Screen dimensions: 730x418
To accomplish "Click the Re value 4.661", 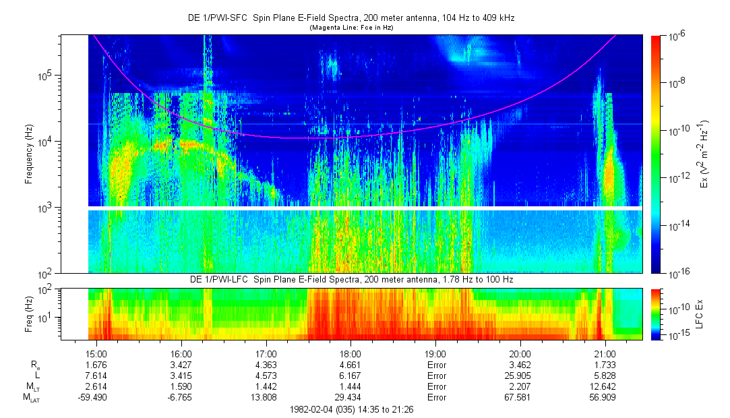I will (x=351, y=364).
